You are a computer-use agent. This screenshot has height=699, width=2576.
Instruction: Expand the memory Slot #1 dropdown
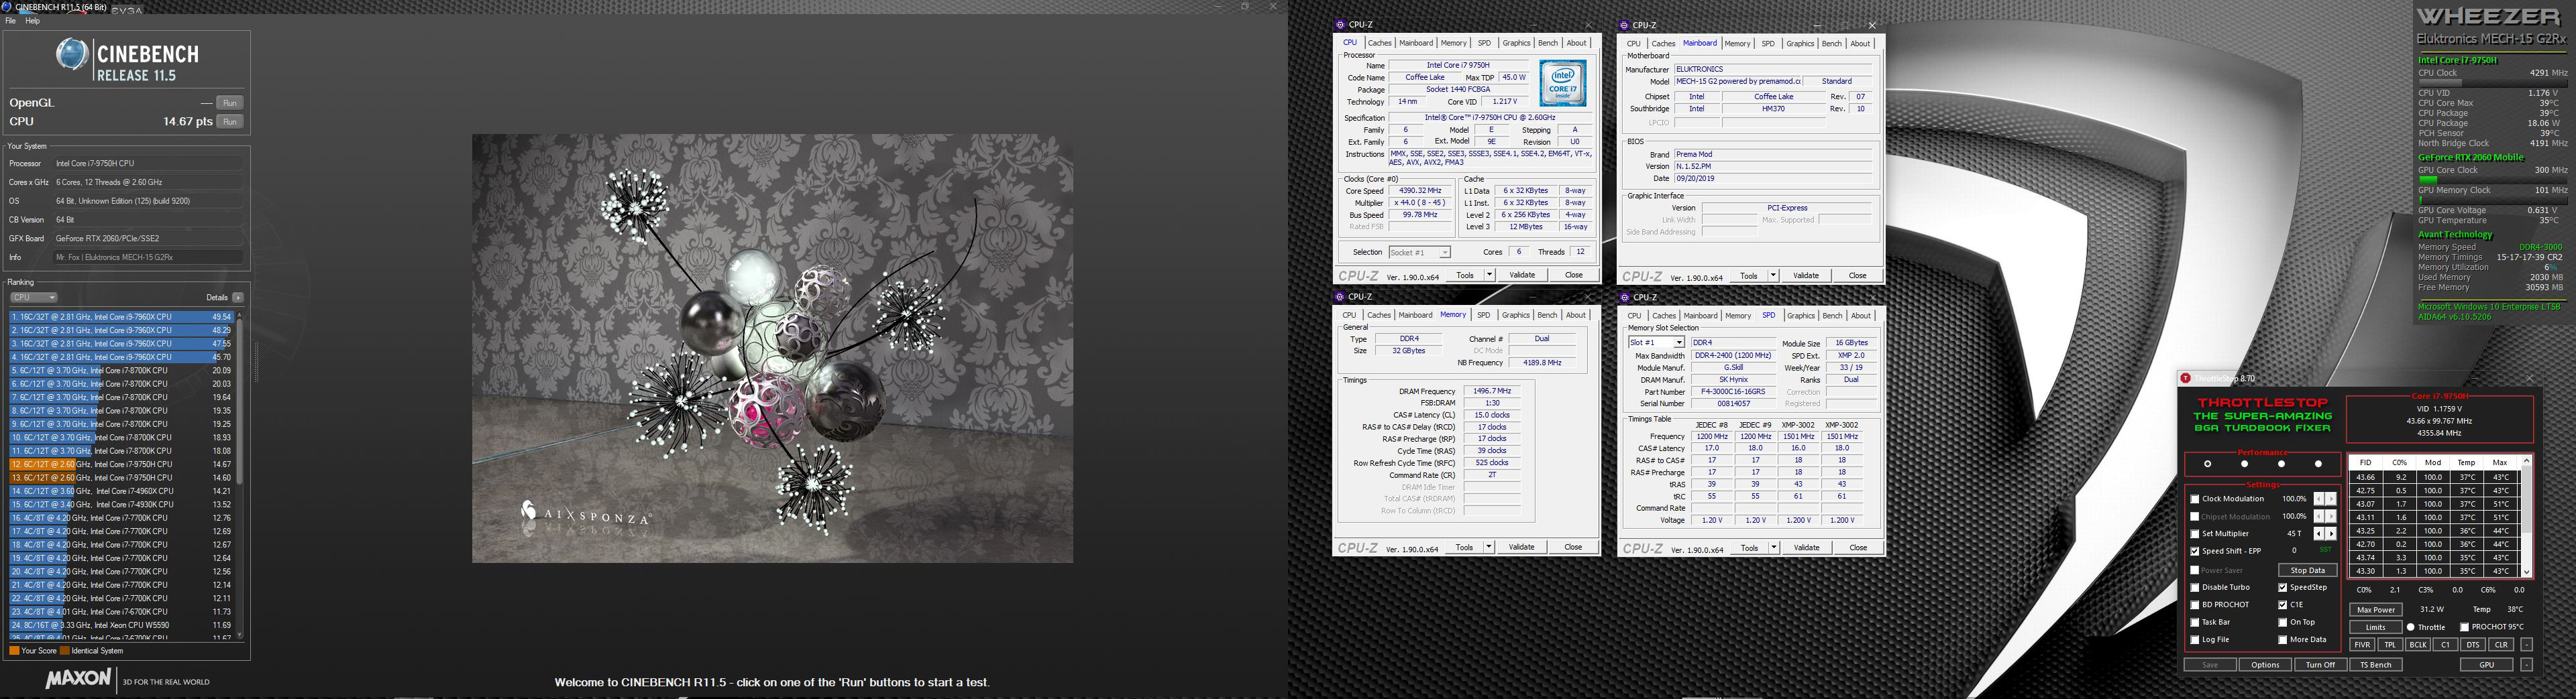click(x=1679, y=342)
